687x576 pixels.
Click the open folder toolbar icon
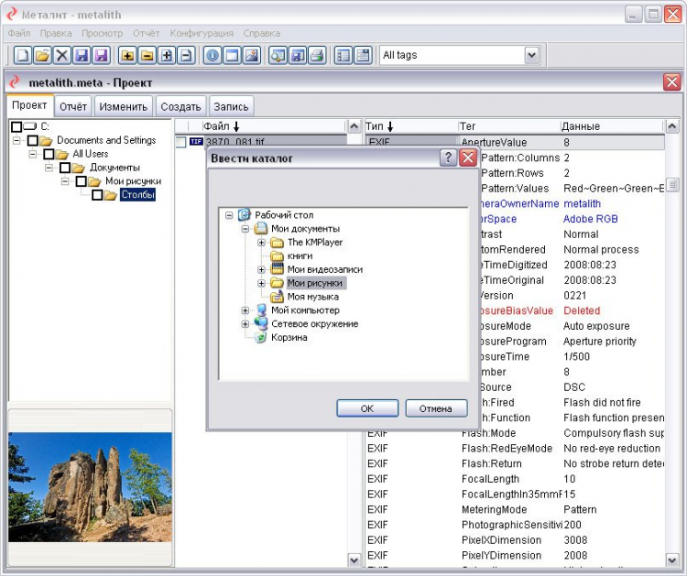click(x=42, y=56)
